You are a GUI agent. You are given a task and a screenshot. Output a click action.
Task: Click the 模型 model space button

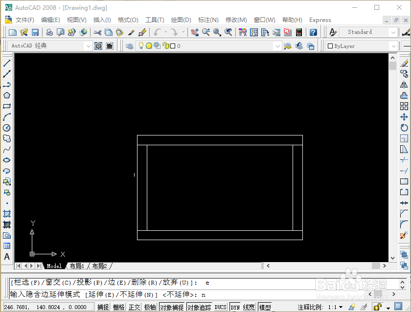point(265,307)
